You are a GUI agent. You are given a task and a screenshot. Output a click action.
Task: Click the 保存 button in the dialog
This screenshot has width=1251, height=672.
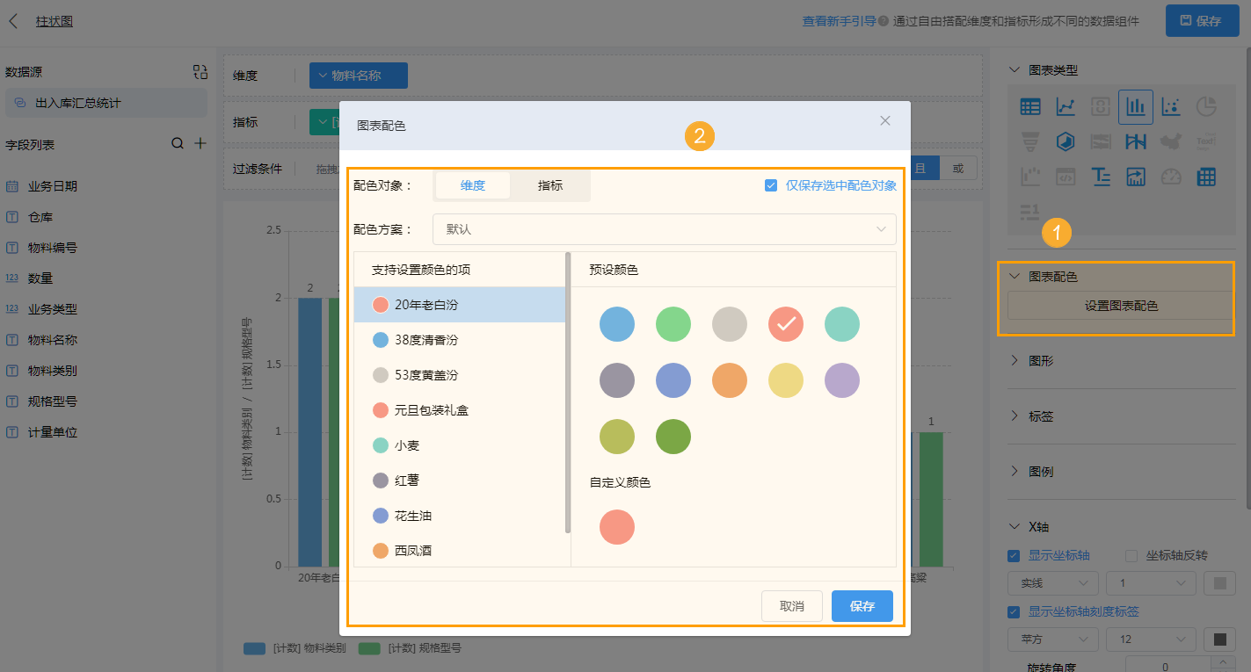pos(862,606)
